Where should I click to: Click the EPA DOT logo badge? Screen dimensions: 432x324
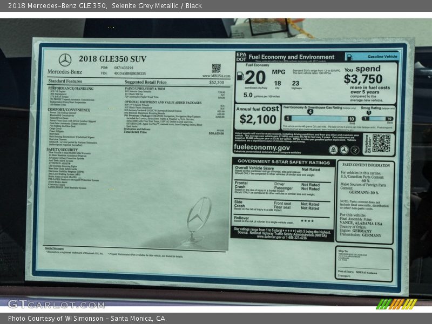(241, 57)
